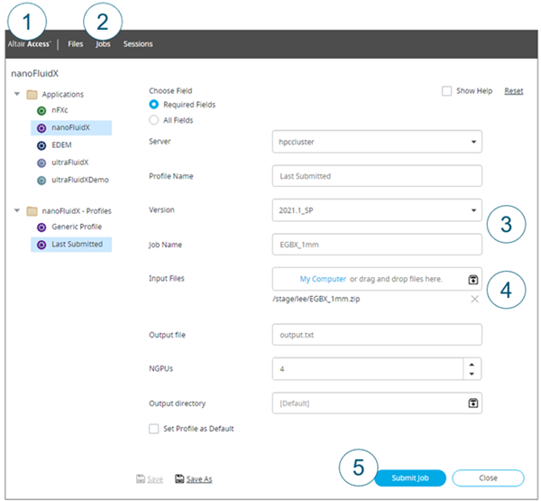The width and height of the screenshot is (541, 501).
Task: Select the All Fields radio button
Action: point(153,120)
